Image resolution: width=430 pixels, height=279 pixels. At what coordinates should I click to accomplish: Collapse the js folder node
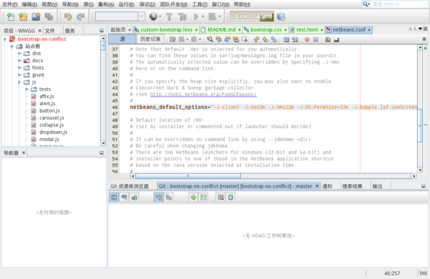tap(19, 82)
